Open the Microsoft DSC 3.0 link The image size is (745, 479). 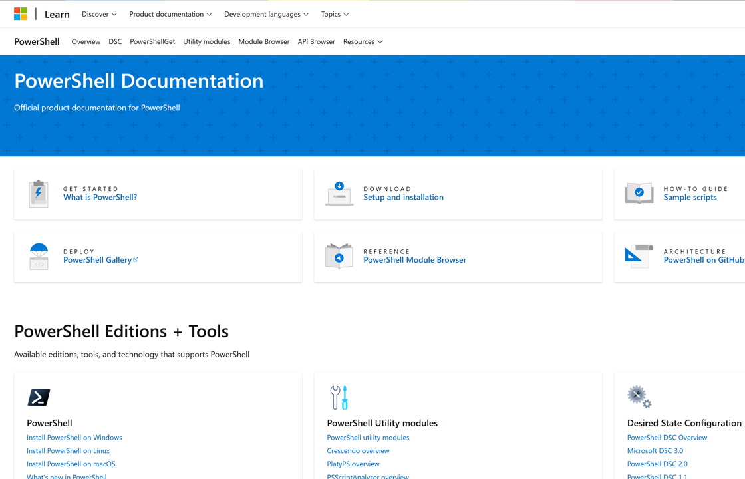[655, 451]
